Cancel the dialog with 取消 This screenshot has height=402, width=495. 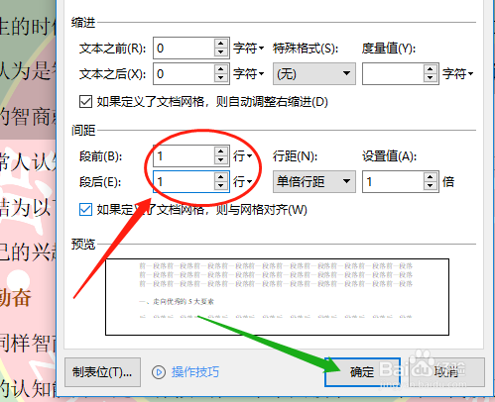point(446,372)
